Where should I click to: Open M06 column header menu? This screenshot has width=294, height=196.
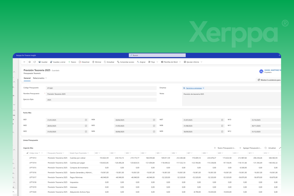pos(175,153)
